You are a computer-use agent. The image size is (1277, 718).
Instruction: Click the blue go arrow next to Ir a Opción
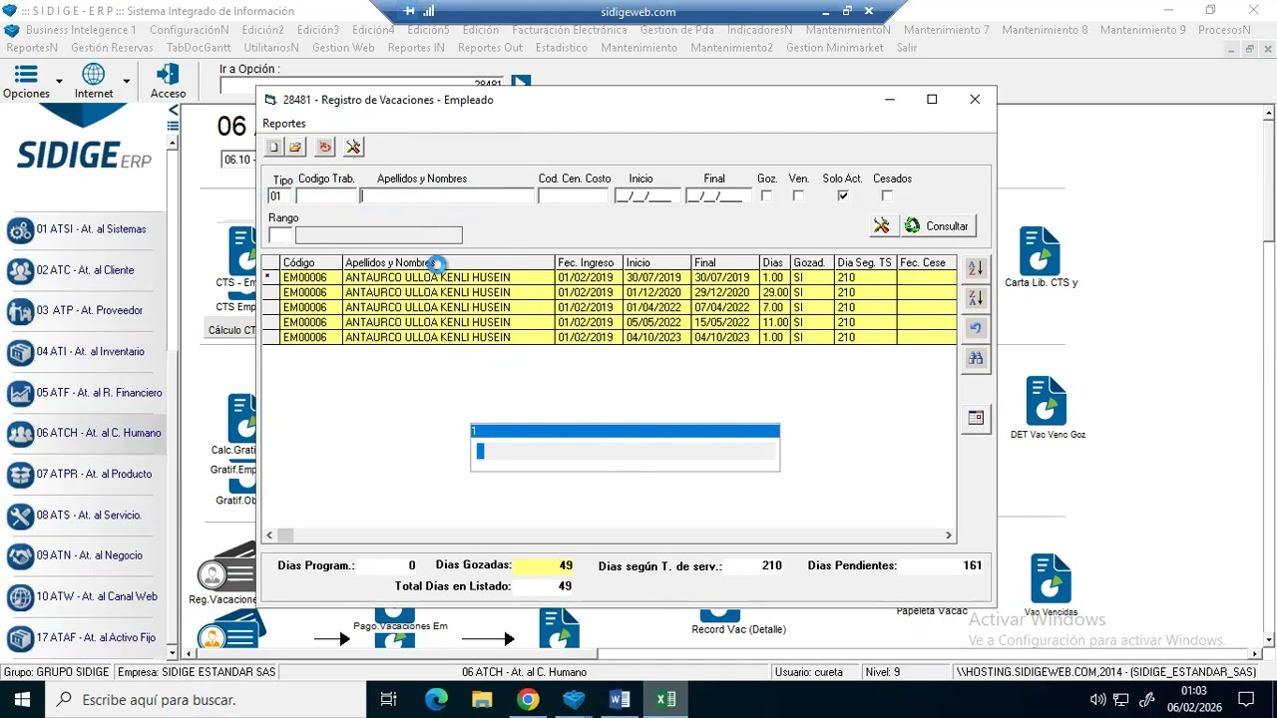521,83
